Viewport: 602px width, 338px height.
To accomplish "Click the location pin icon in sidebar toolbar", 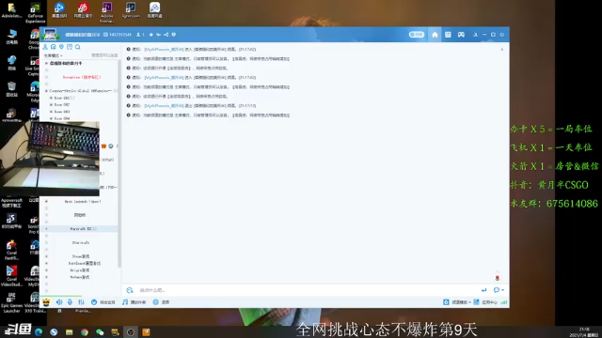I will point(61,47).
